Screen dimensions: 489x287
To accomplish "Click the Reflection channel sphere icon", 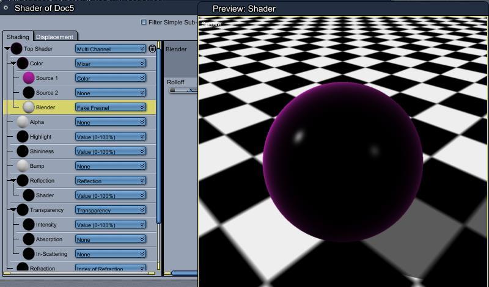I will (23, 180).
